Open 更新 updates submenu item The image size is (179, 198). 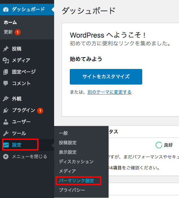click(x=8, y=32)
